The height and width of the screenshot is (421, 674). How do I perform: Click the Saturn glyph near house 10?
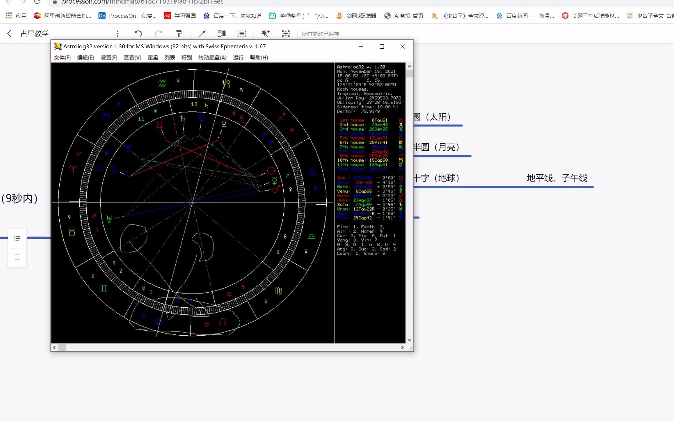(x=182, y=118)
